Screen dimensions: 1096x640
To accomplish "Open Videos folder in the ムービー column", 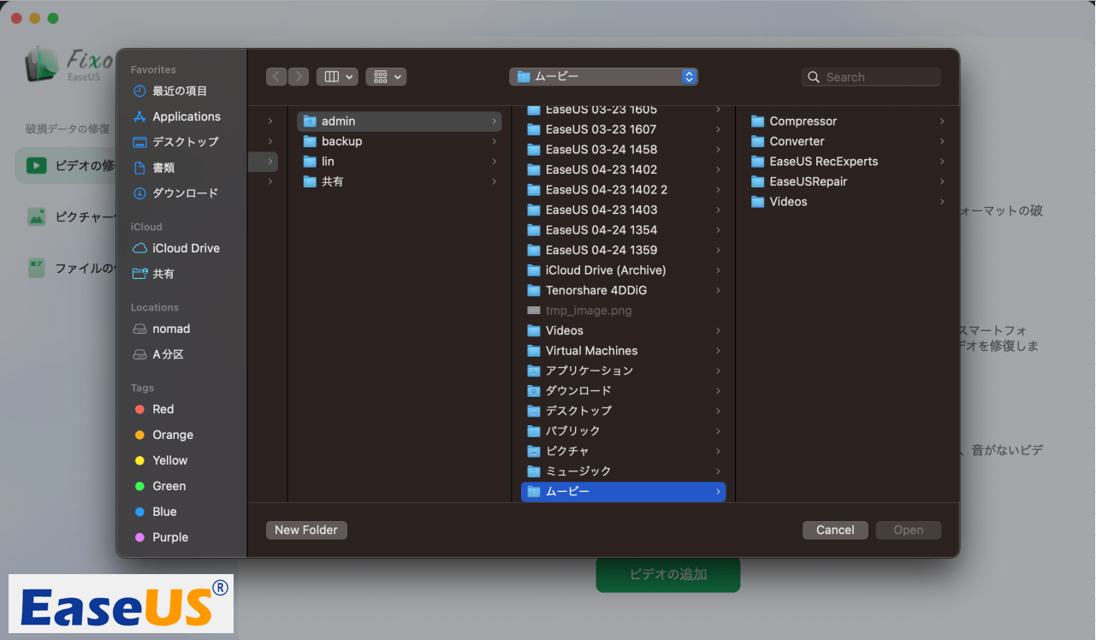I will pos(847,202).
